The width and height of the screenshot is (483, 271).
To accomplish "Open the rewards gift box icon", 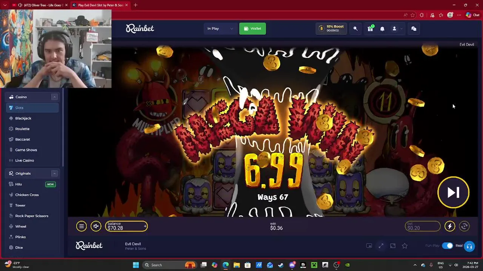I will (x=370, y=29).
